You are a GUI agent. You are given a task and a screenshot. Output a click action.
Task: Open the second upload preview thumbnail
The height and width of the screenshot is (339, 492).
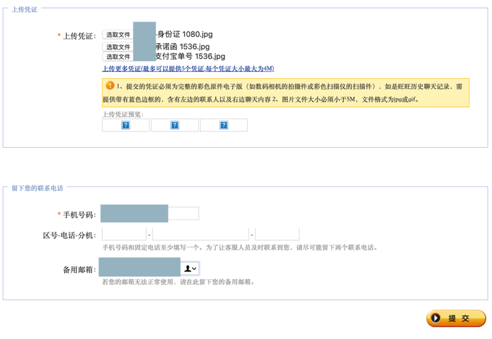point(175,125)
